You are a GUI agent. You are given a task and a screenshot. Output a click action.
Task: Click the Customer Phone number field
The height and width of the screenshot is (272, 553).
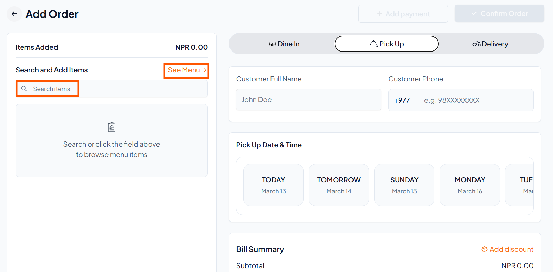click(475, 100)
